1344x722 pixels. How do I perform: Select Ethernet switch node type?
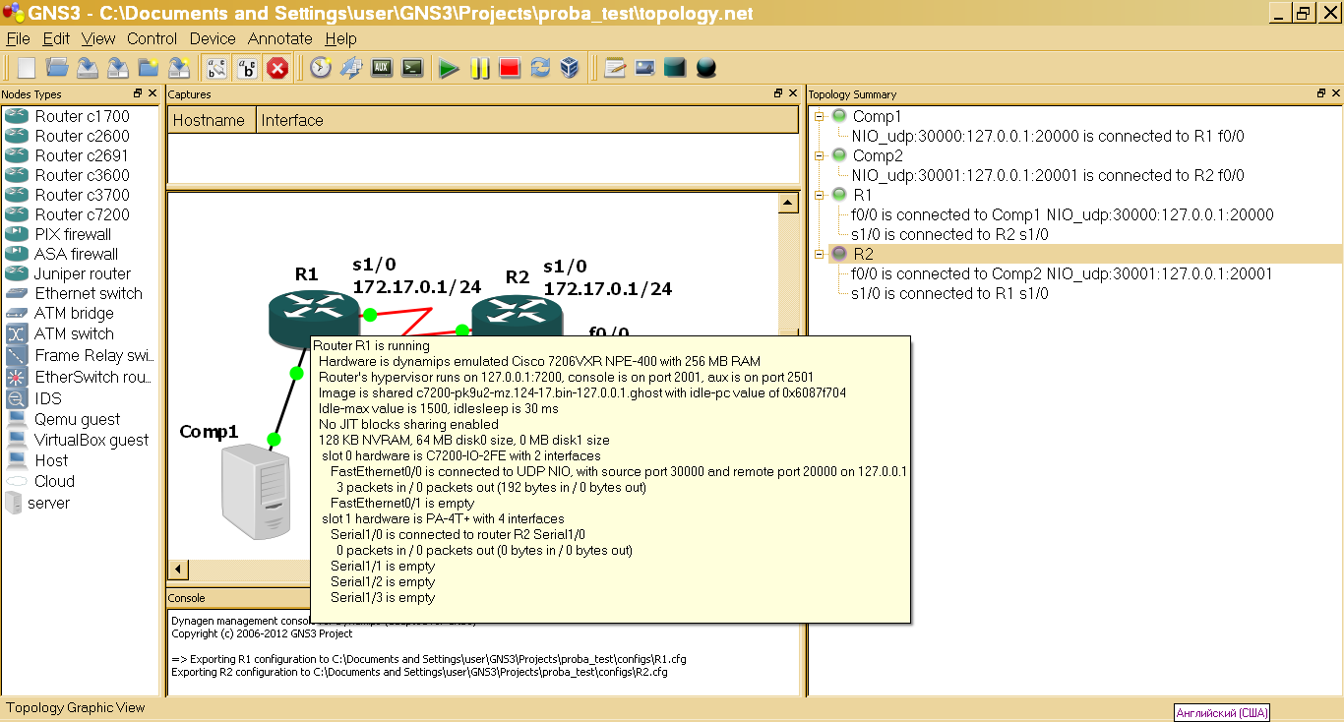point(80,293)
